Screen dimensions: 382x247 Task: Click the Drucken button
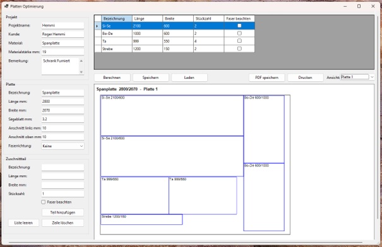coord(305,78)
